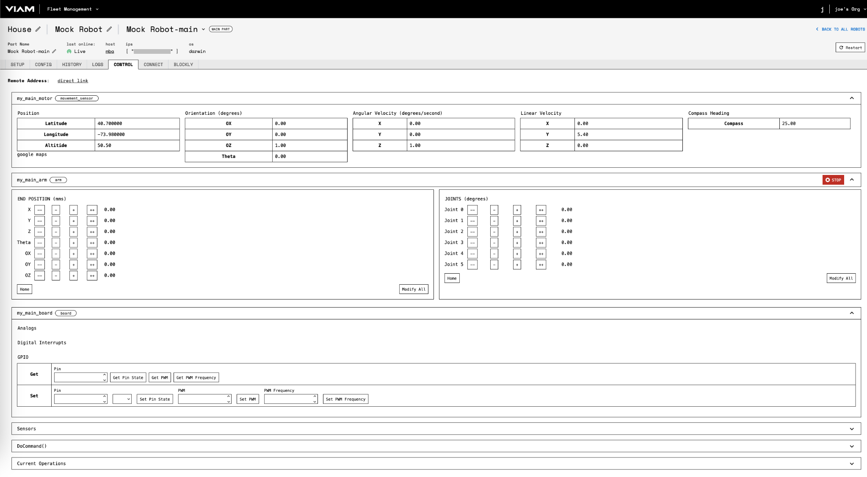Click the PWM value spinner up arrow

[228, 397]
